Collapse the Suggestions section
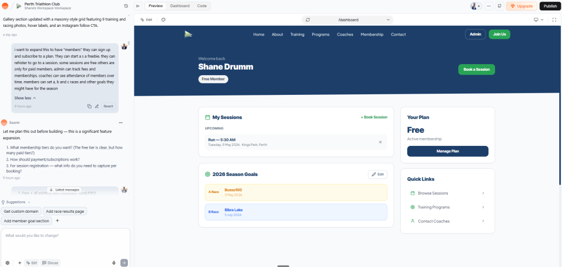Screen dimensions: 562x267 (x=16, y=202)
